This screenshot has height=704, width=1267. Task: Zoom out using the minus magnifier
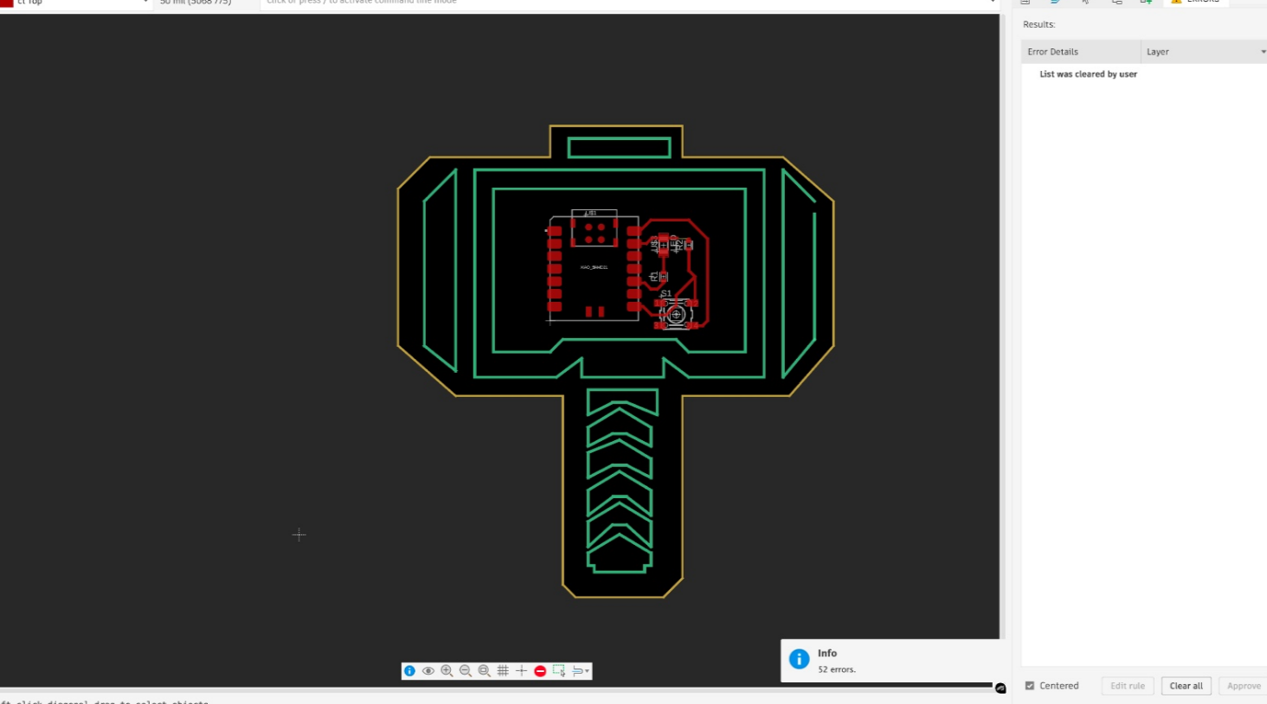point(466,671)
